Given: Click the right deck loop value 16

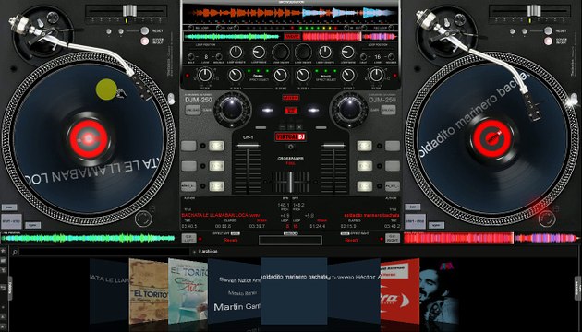Looking at the screenshot, I should click(378, 57).
